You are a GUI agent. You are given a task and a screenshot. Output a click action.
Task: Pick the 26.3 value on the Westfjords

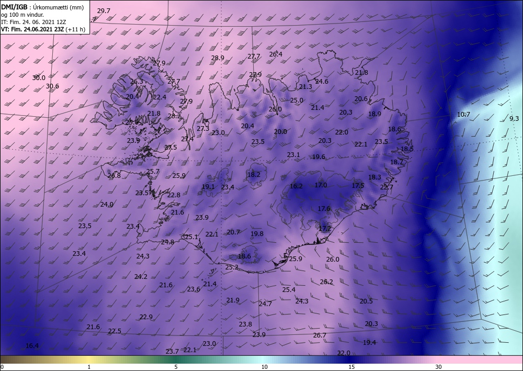pos(137,82)
